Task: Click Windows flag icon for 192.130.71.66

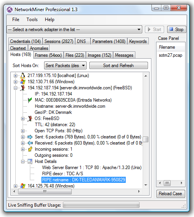Action: tap(23, 82)
